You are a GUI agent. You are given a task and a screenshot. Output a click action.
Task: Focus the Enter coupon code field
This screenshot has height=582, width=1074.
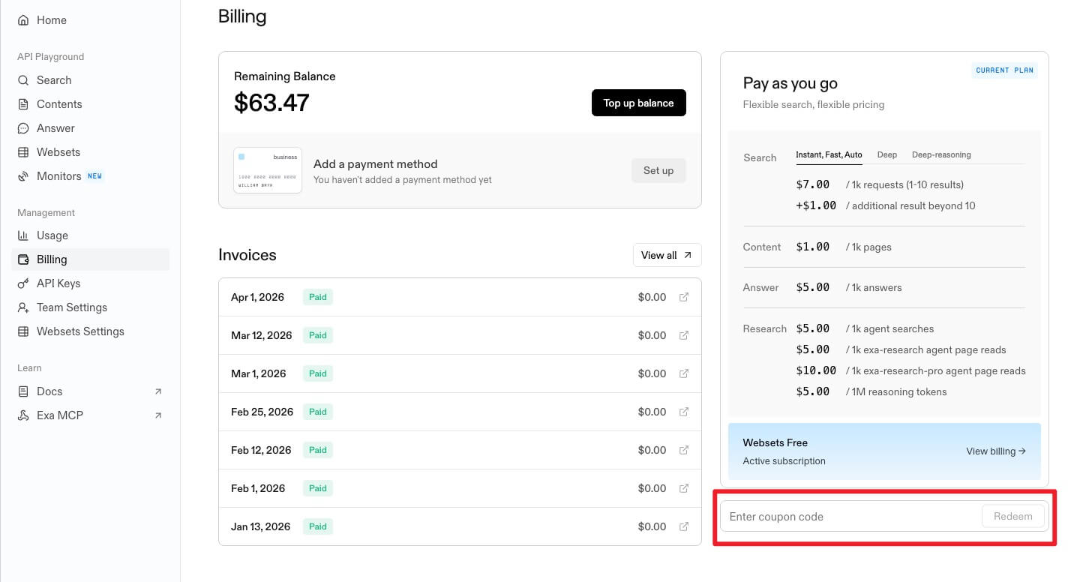coord(850,516)
